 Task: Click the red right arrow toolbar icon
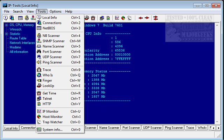[x=147, y=18]
